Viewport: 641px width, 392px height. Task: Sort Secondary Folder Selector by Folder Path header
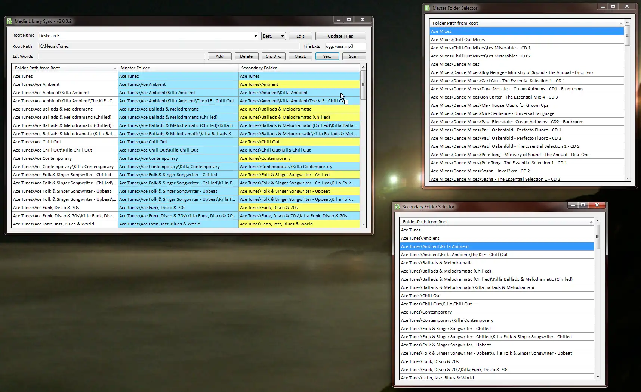pyautogui.click(x=497, y=222)
